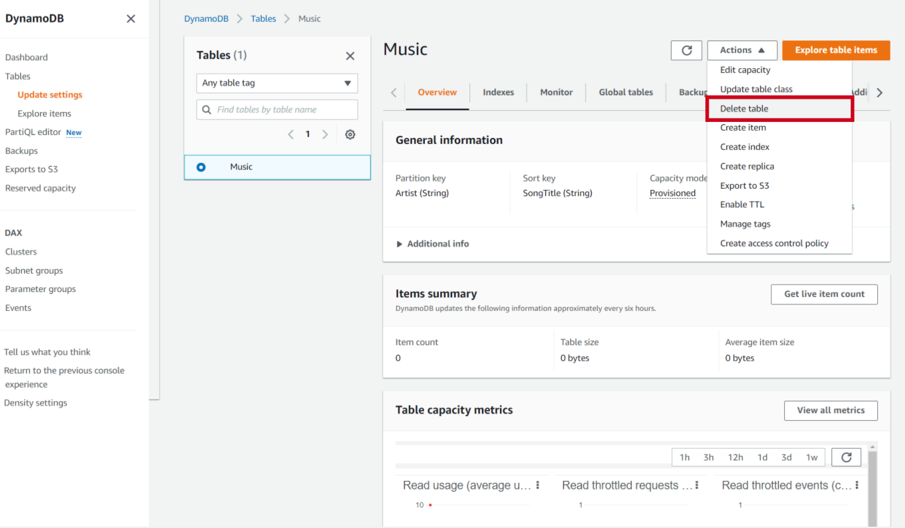Viewport: 905px width, 528px height.
Task: Set metrics time range to 1w
Action: click(x=812, y=457)
